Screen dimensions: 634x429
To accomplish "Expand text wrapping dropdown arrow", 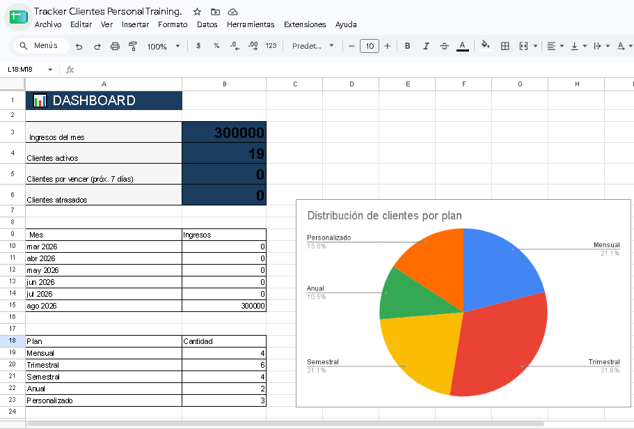I will [608, 46].
